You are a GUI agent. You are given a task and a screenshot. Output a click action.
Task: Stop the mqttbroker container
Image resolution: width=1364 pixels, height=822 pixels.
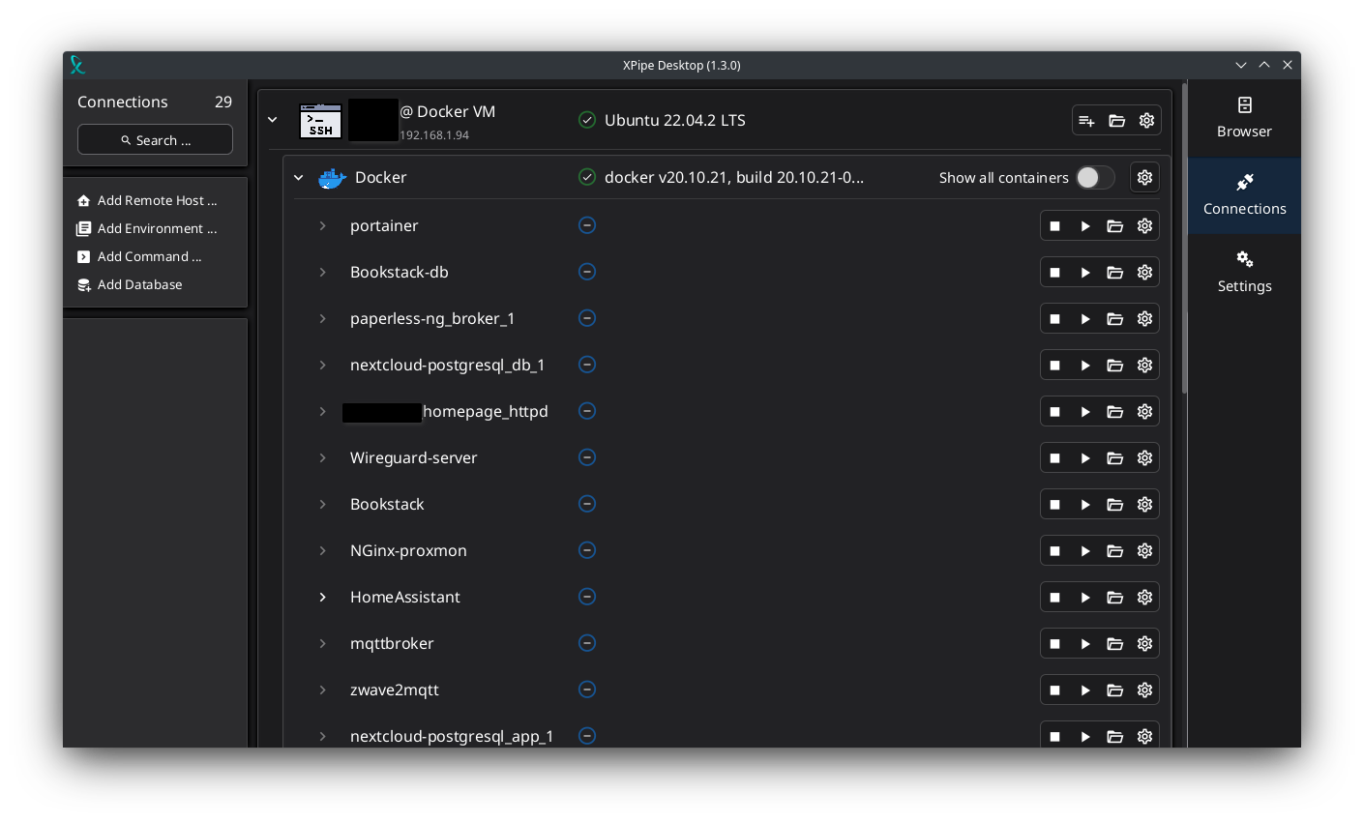1054,643
